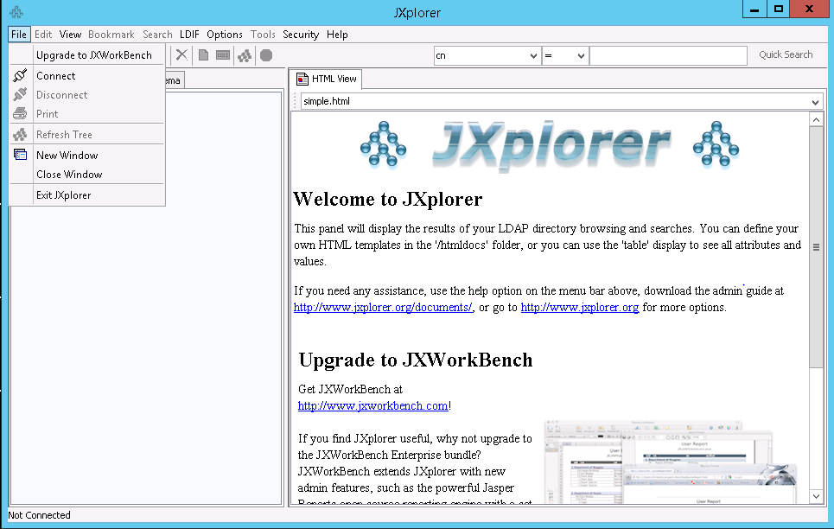The height and width of the screenshot is (529, 834).
Task: Switch to the HTML View tab
Action: click(x=327, y=79)
